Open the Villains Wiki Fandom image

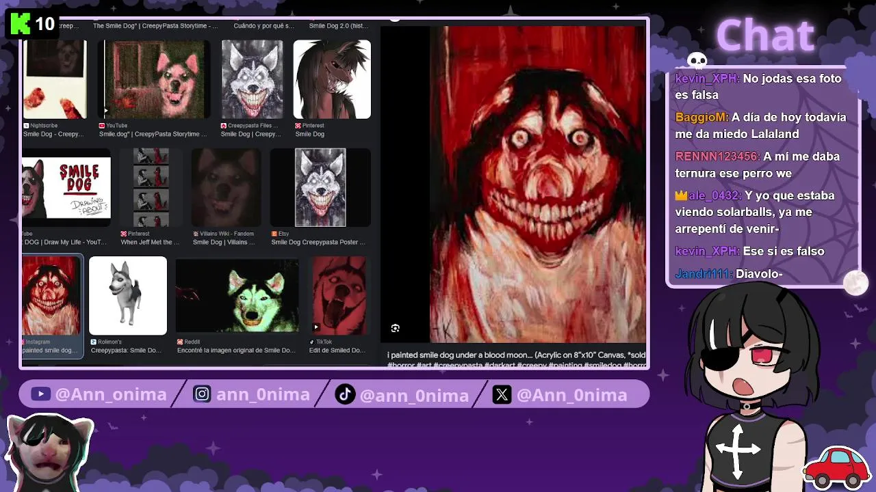225,188
